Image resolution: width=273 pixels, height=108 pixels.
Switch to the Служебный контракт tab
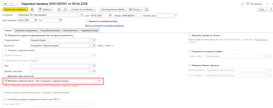point(50,31)
